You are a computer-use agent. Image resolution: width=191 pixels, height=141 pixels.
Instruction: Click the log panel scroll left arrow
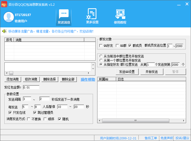[99, 121]
